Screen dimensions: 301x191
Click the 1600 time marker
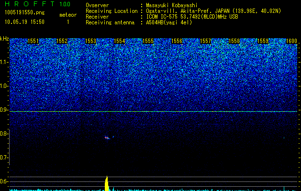pos(291,41)
